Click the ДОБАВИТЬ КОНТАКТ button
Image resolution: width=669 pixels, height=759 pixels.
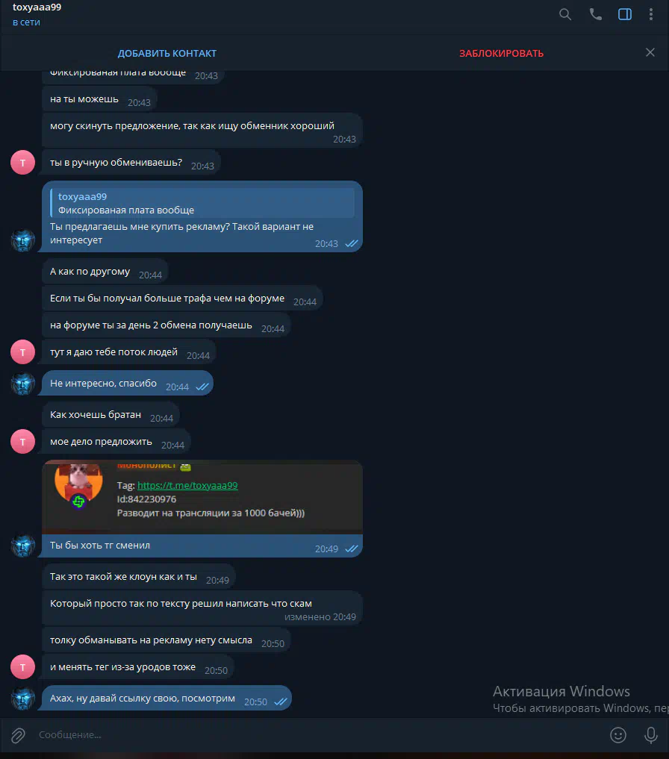point(167,53)
